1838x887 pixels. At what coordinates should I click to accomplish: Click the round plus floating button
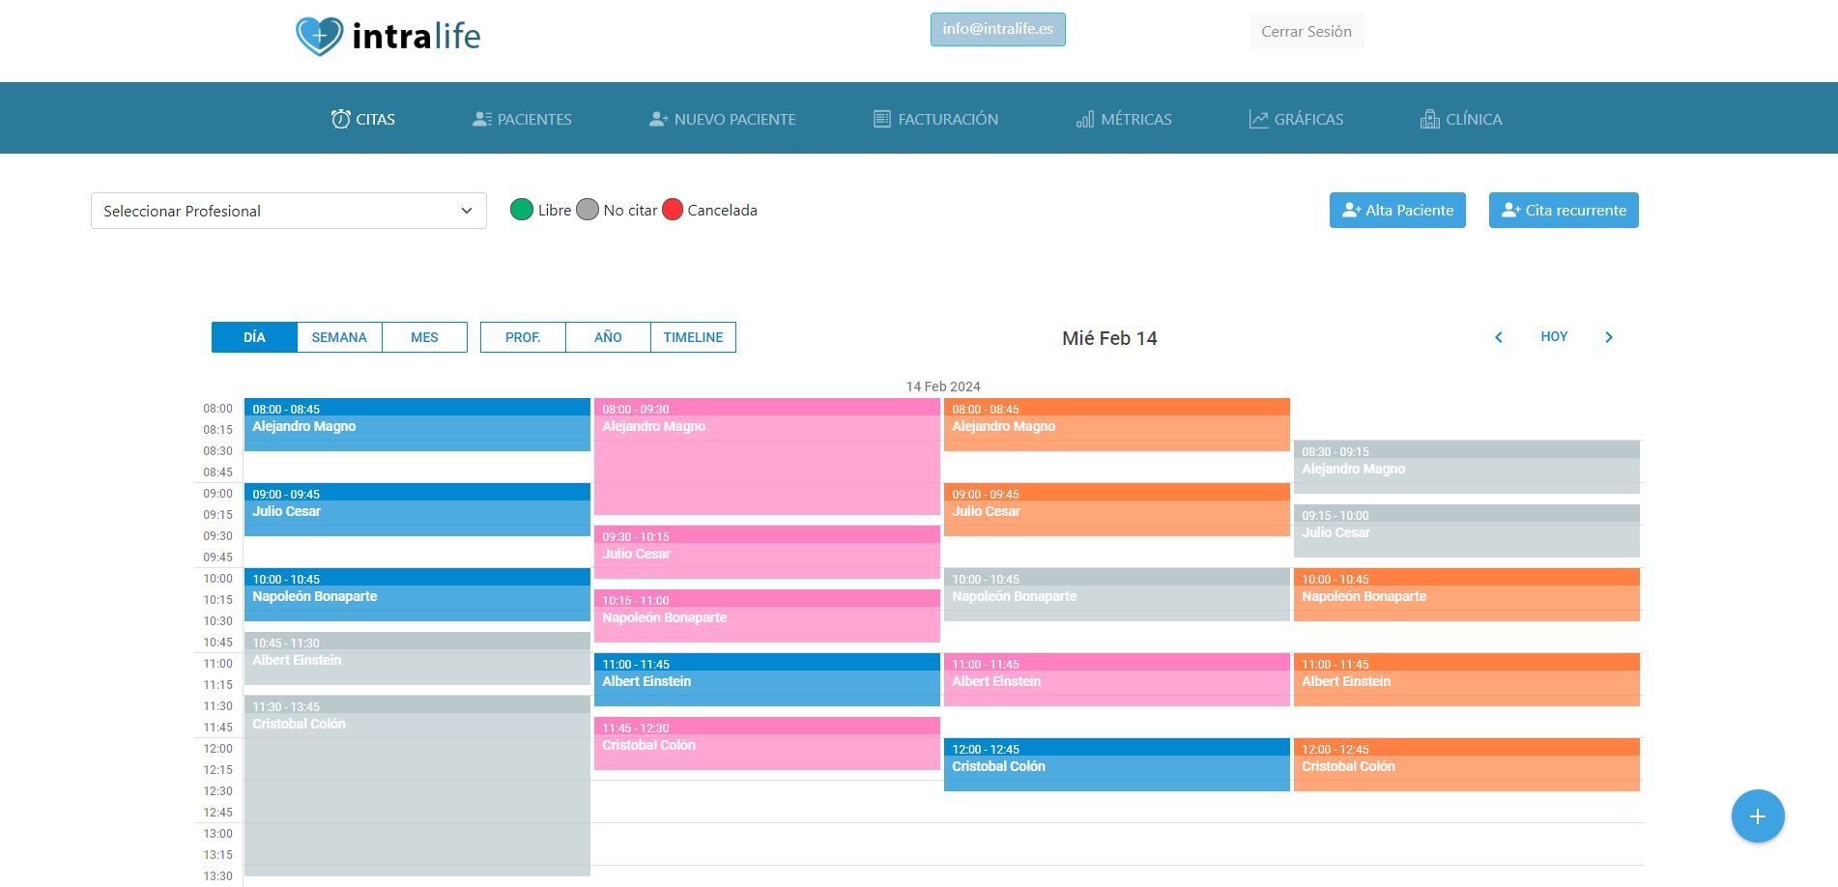click(1758, 816)
